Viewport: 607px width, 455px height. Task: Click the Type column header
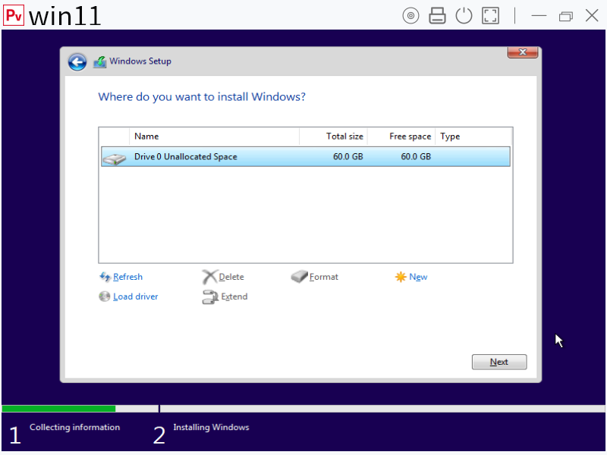coord(473,136)
